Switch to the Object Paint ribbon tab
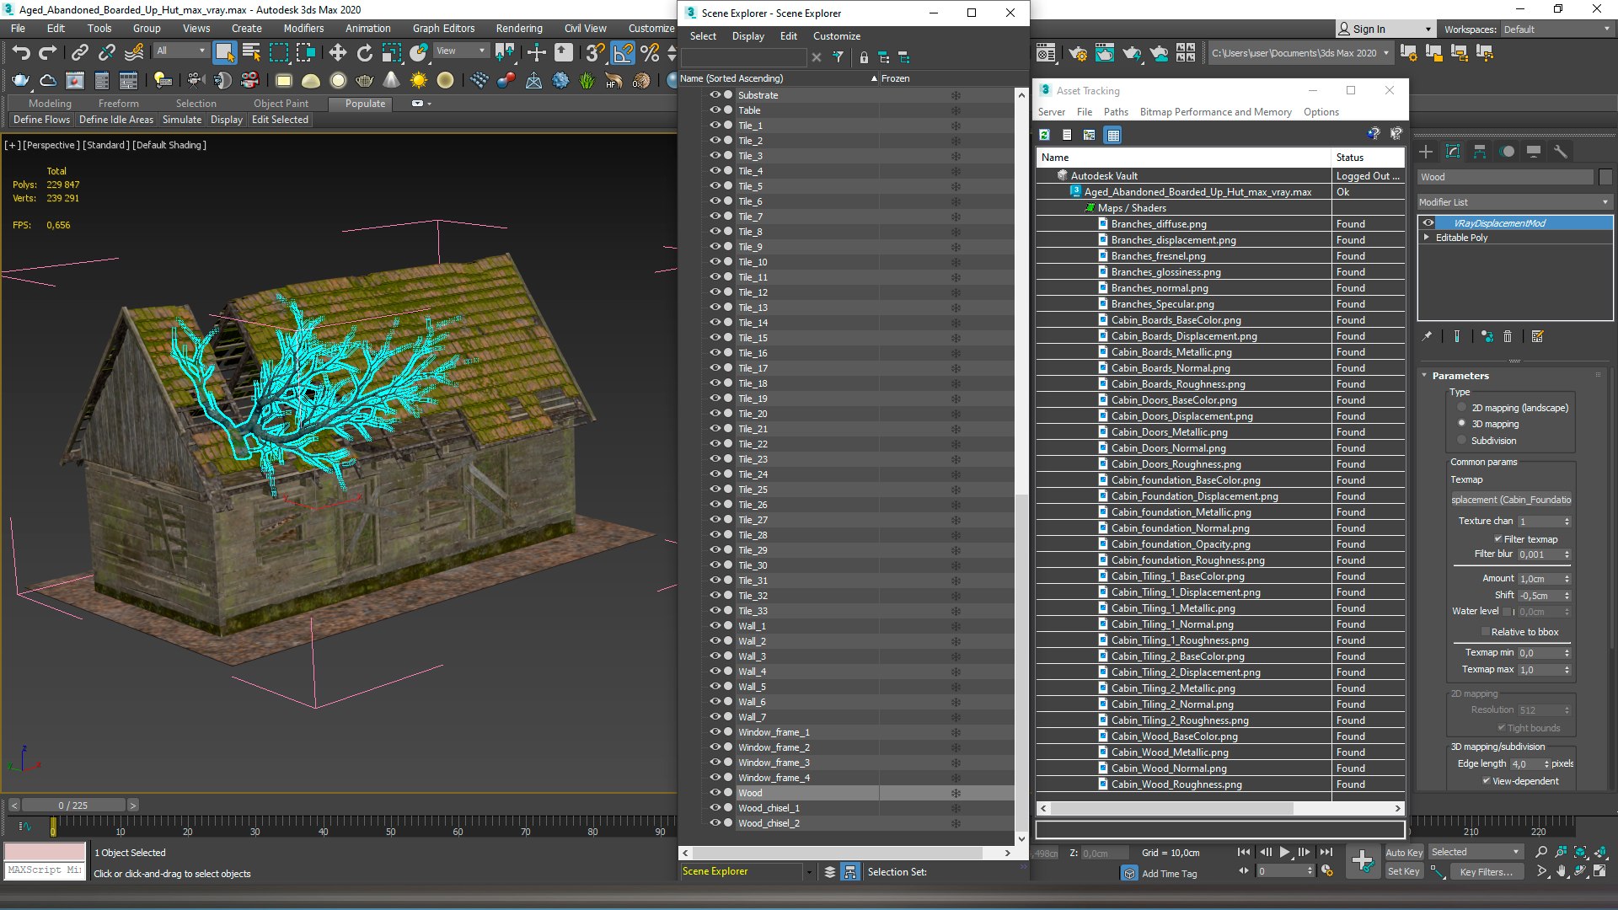This screenshot has height=910, width=1618. tap(281, 104)
